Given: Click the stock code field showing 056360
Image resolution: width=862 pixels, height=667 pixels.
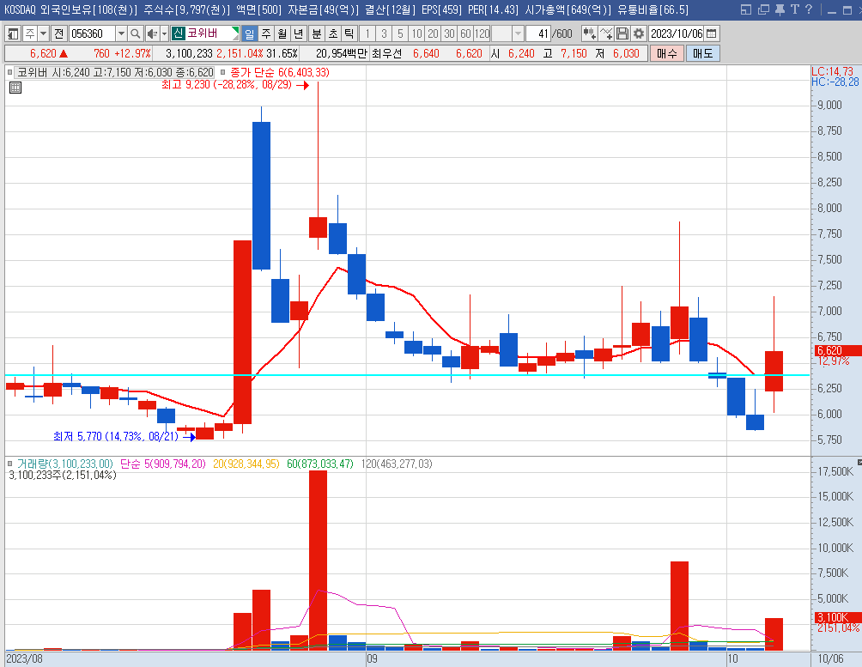Looking at the screenshot, I should 92,33.
